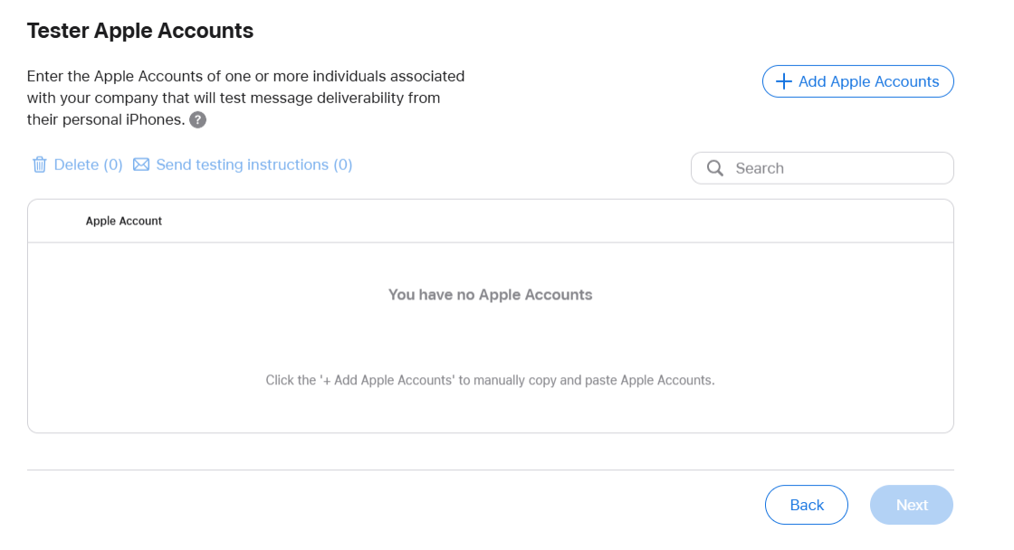The image size is (1014, 550).
Task: Click the 'You have no Apple Accounts' message
Action: [490, 294]
